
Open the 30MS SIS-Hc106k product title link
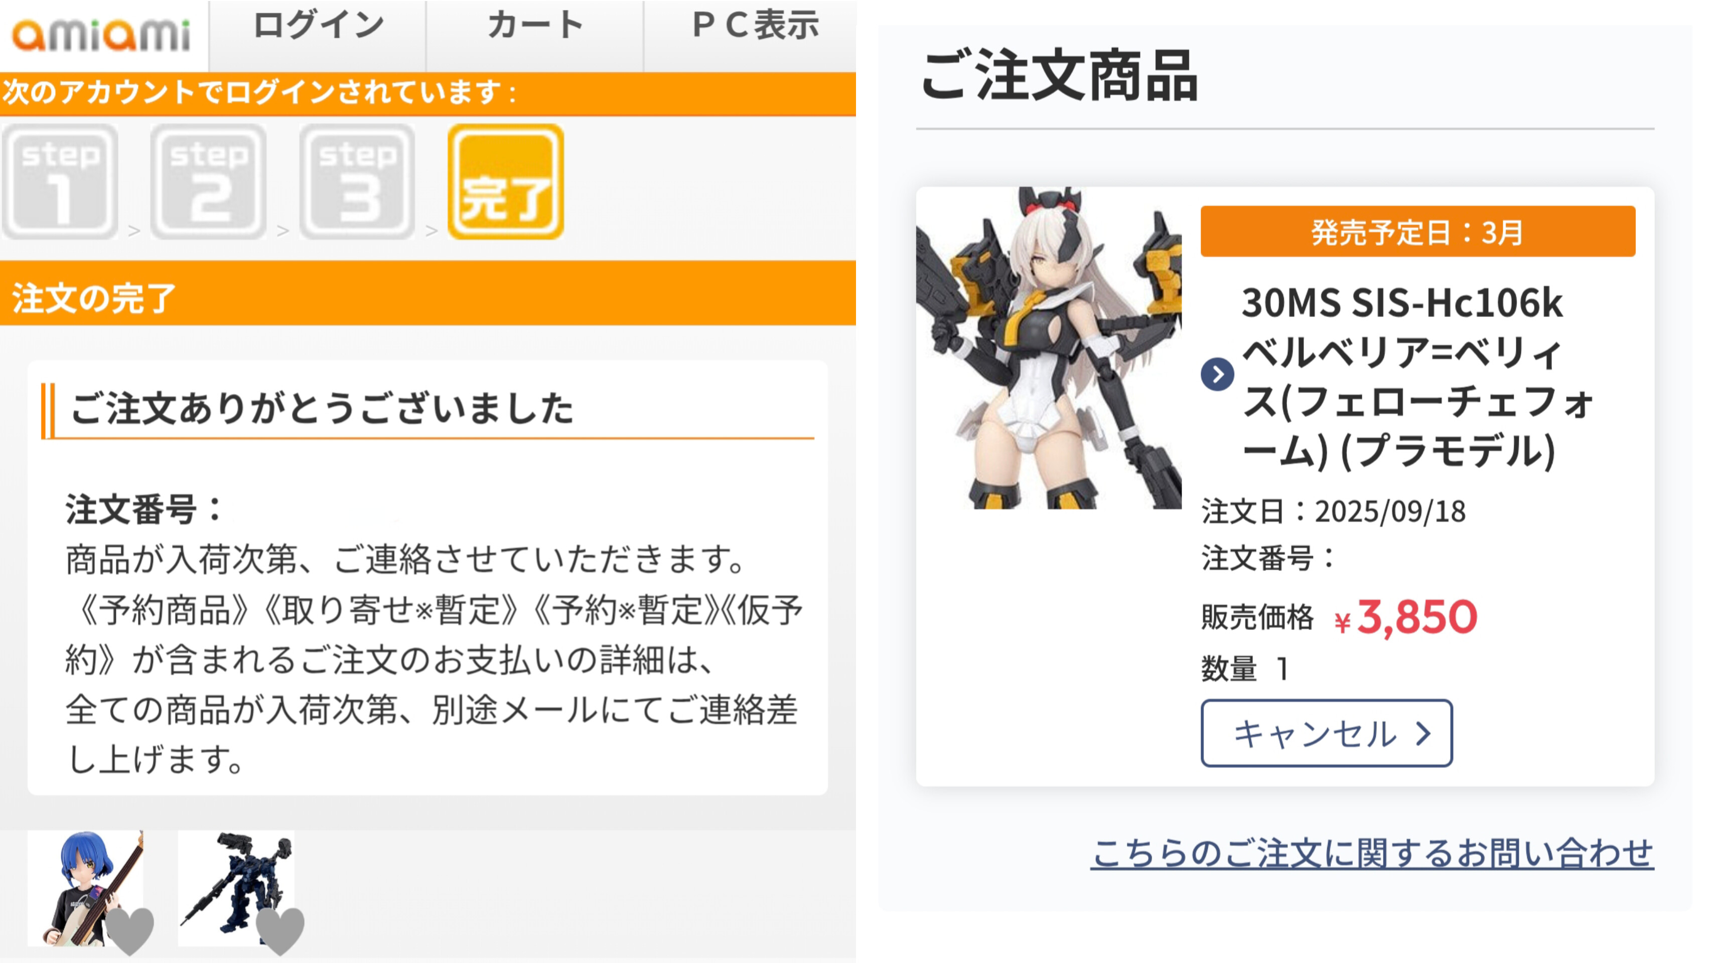[1416, 376]
